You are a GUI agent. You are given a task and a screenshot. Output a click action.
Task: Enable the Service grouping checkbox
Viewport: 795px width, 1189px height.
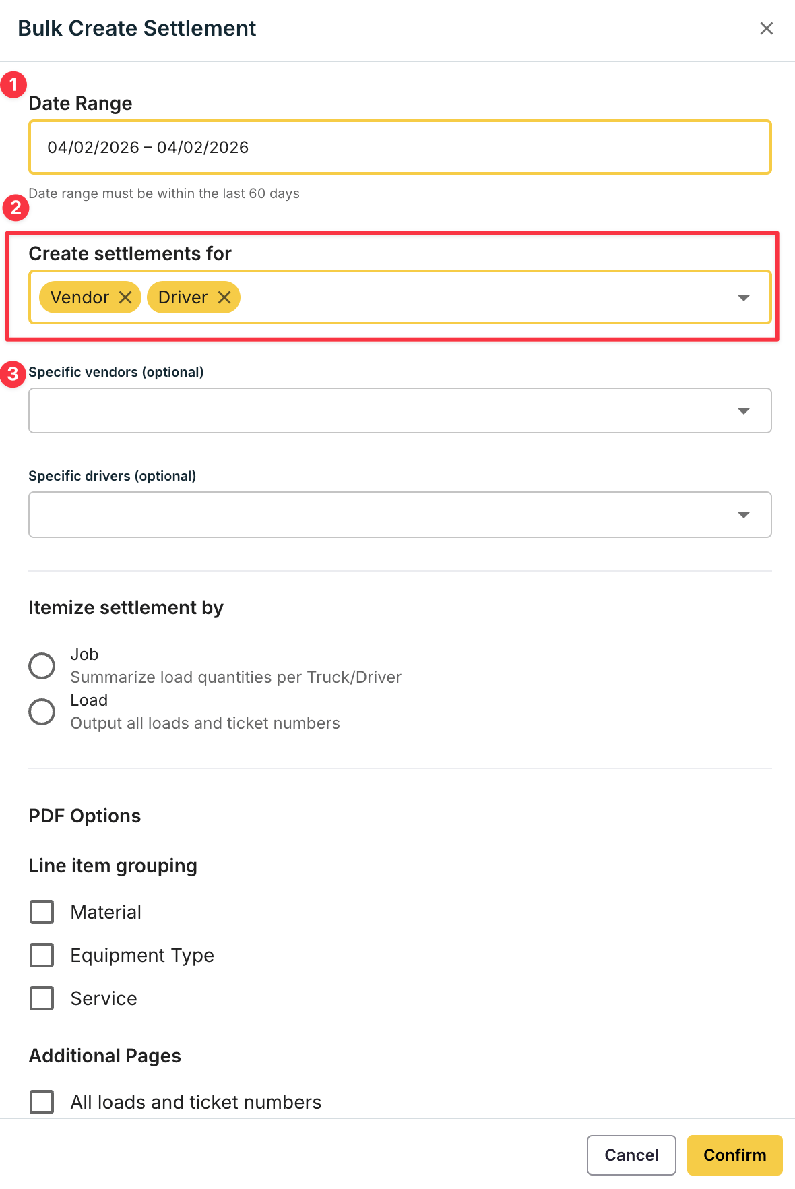click(x=42, y=998)
